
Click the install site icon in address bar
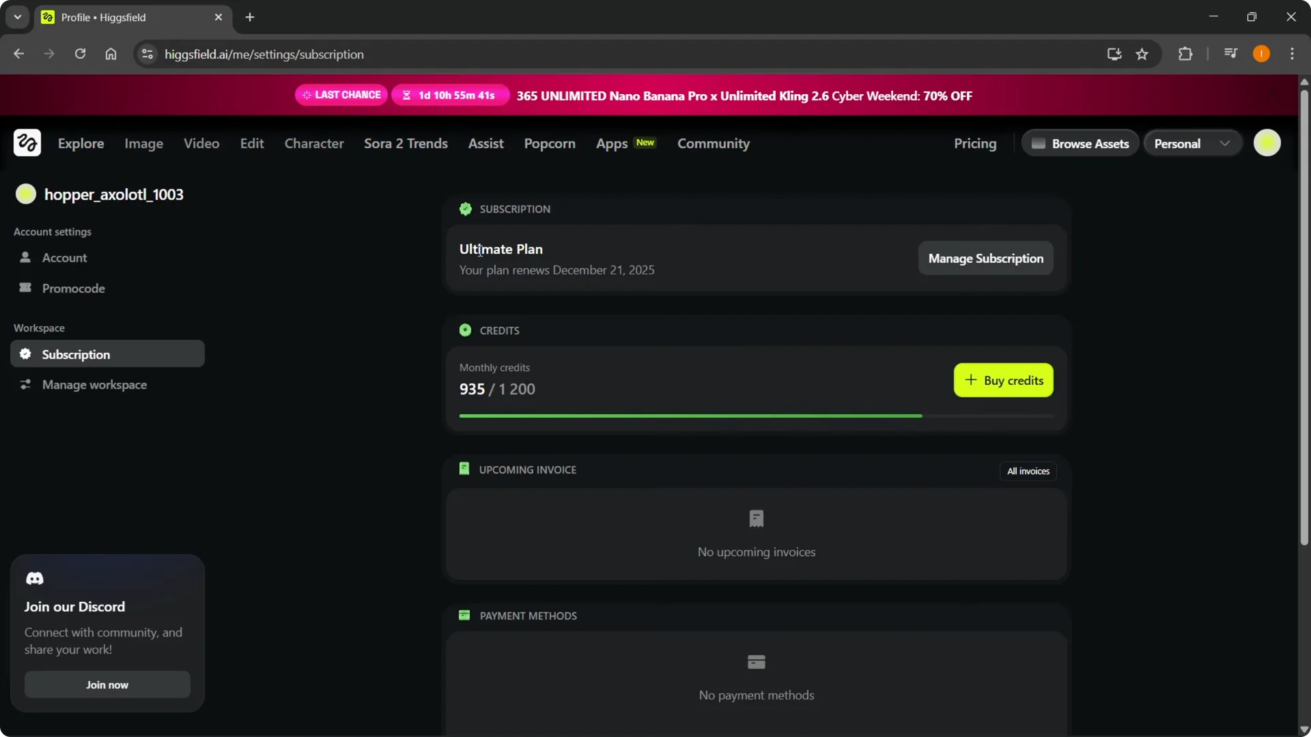tap(1114, 54)
